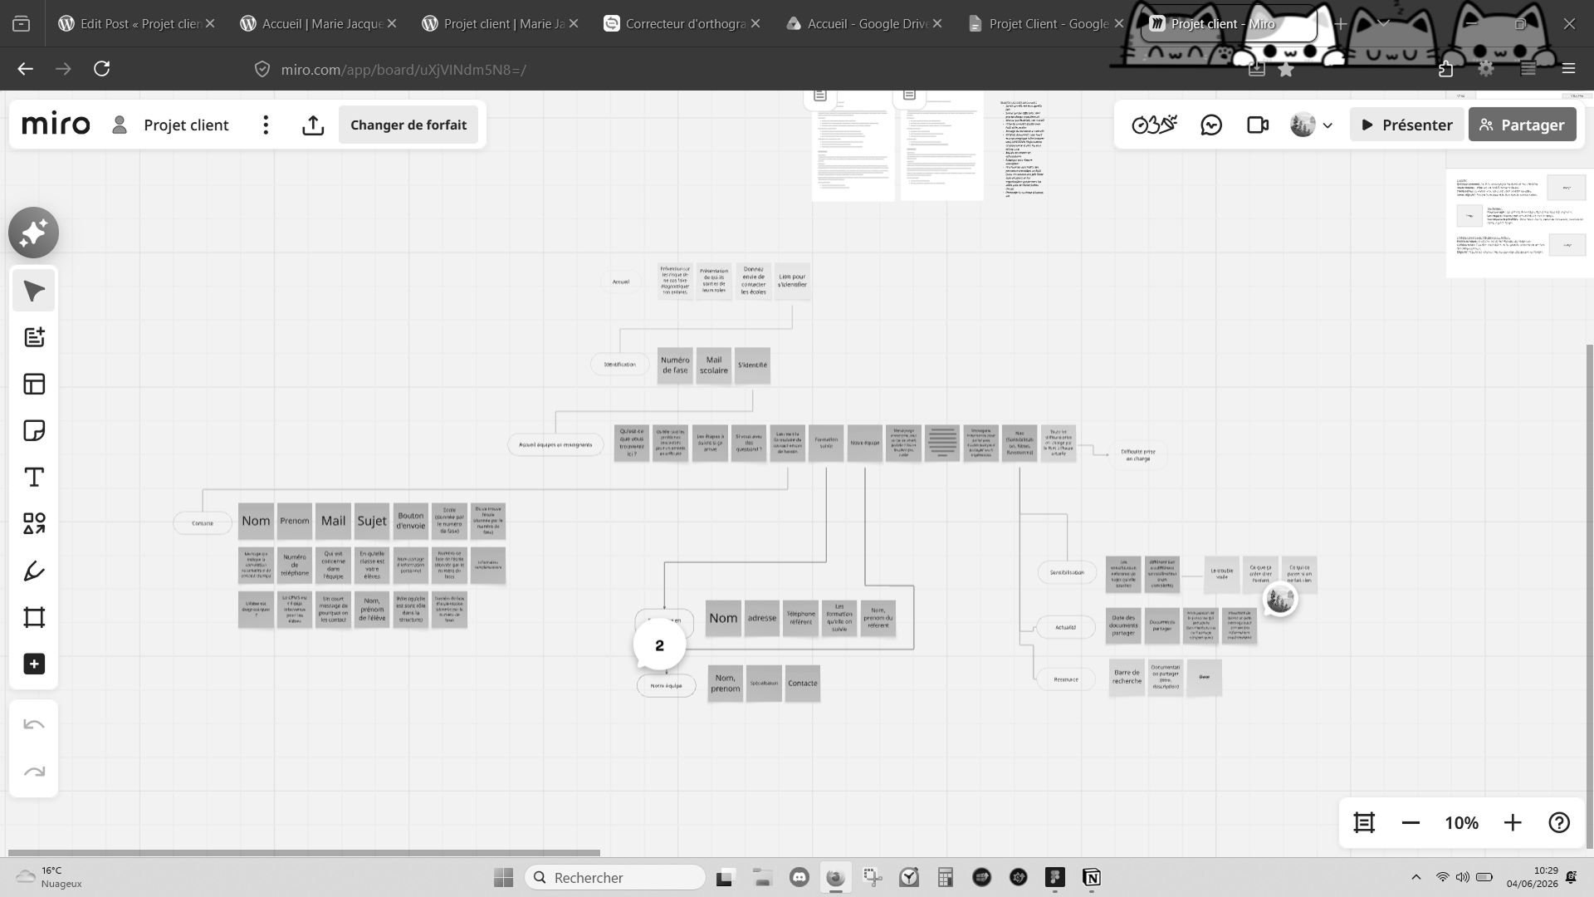The height and width of the screenshot is (897, 1594).
Task: Open the AI create-with-note tool
Action: click(34, 337)
